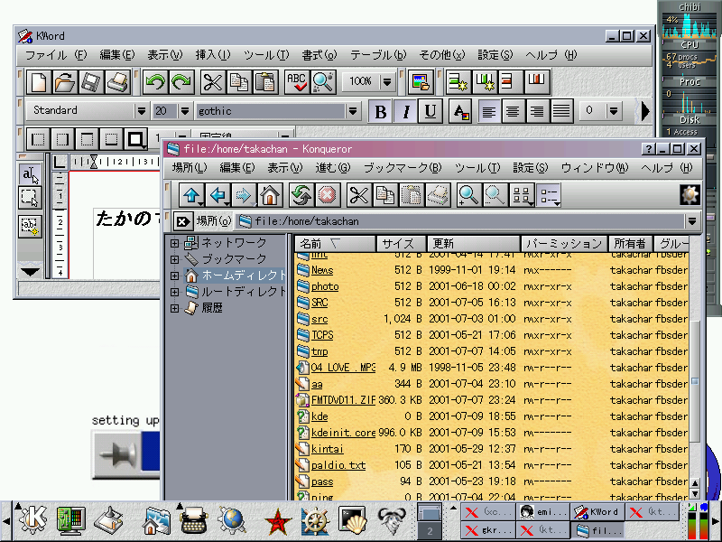The image size is (722, 542).
Task: Open a file with KWord's folder icon
Action: click(65, 82)
